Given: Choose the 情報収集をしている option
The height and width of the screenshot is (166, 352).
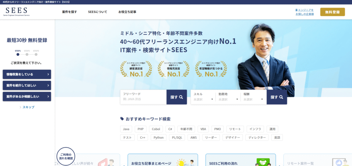Looking at the screenshot, I should [x=27, y=74].
